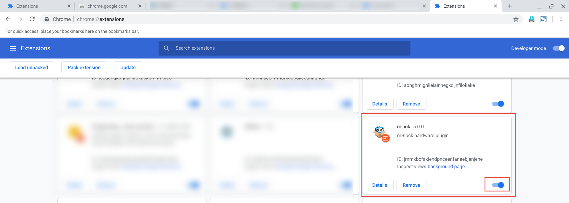Close the blurred middle tab
The height and width of the screenshot is (203, 569).
click(x=424, y=6)
